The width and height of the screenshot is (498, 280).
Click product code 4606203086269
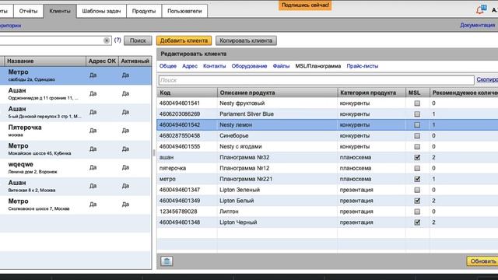coord(180,114)
